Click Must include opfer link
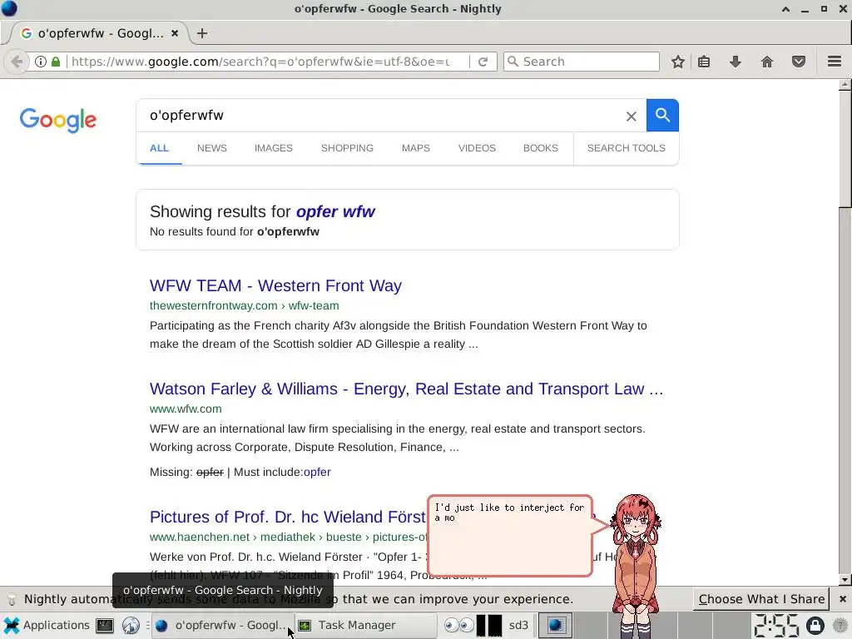The image size is (852, 639). (317, 472)
